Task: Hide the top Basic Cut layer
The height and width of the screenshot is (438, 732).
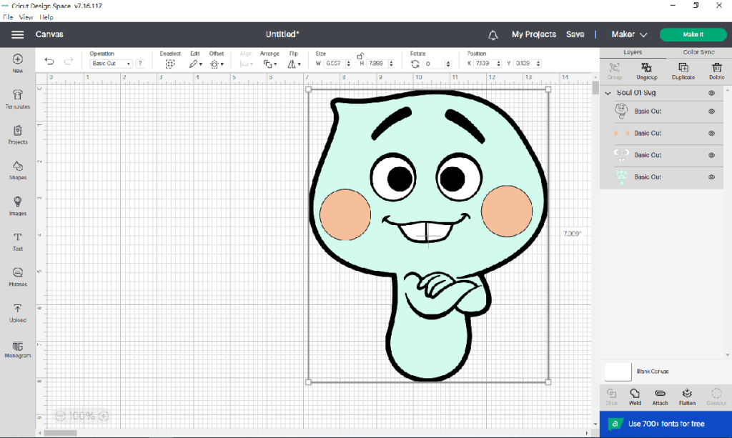Action: point(711,111)
